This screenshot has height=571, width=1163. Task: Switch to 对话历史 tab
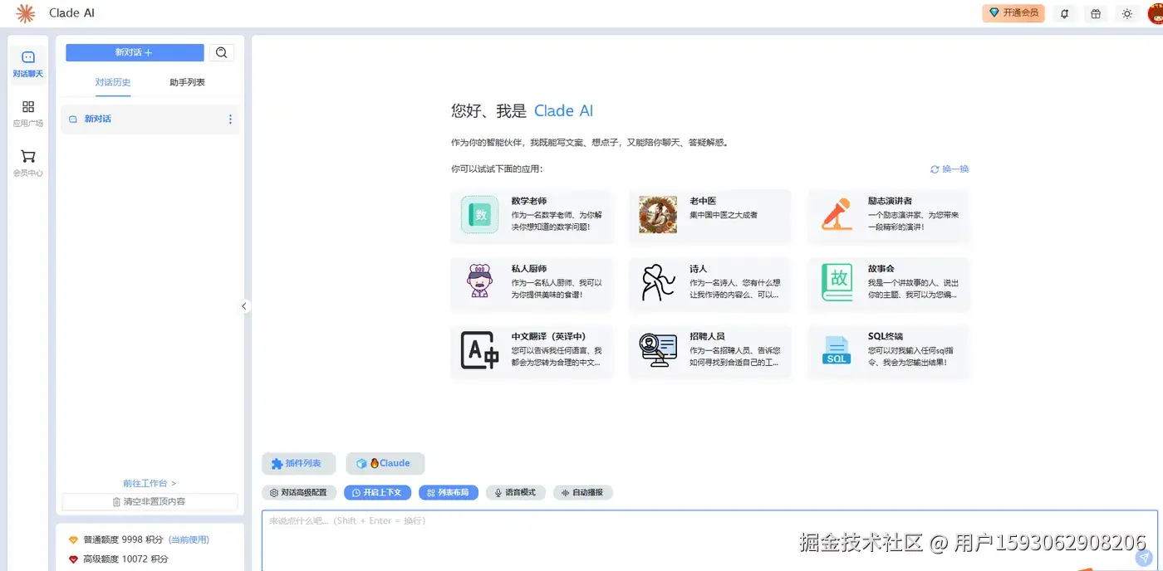click(113, 82)
